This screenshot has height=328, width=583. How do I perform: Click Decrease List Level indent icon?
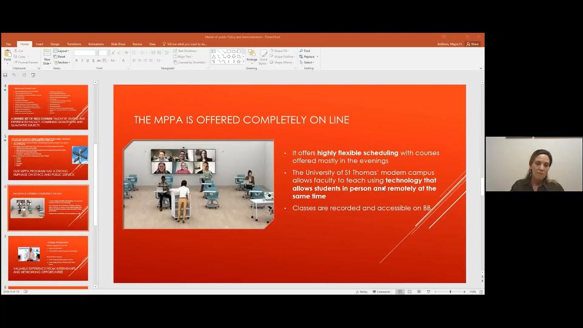click(153, 52)
